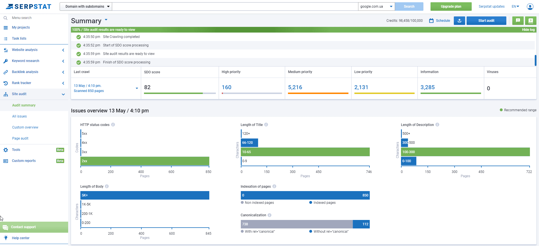Click the Menu search magnifier icon
Image resolution: width=539 pixels, height=246 pixels.
click(x=5, y=18)
